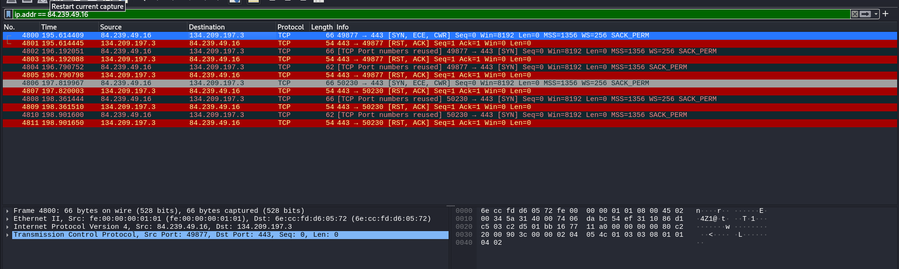This screenshot has width=899, height=269.
Task: Expand the Frame 4800 details tree
Action: [x=7, y=211]
